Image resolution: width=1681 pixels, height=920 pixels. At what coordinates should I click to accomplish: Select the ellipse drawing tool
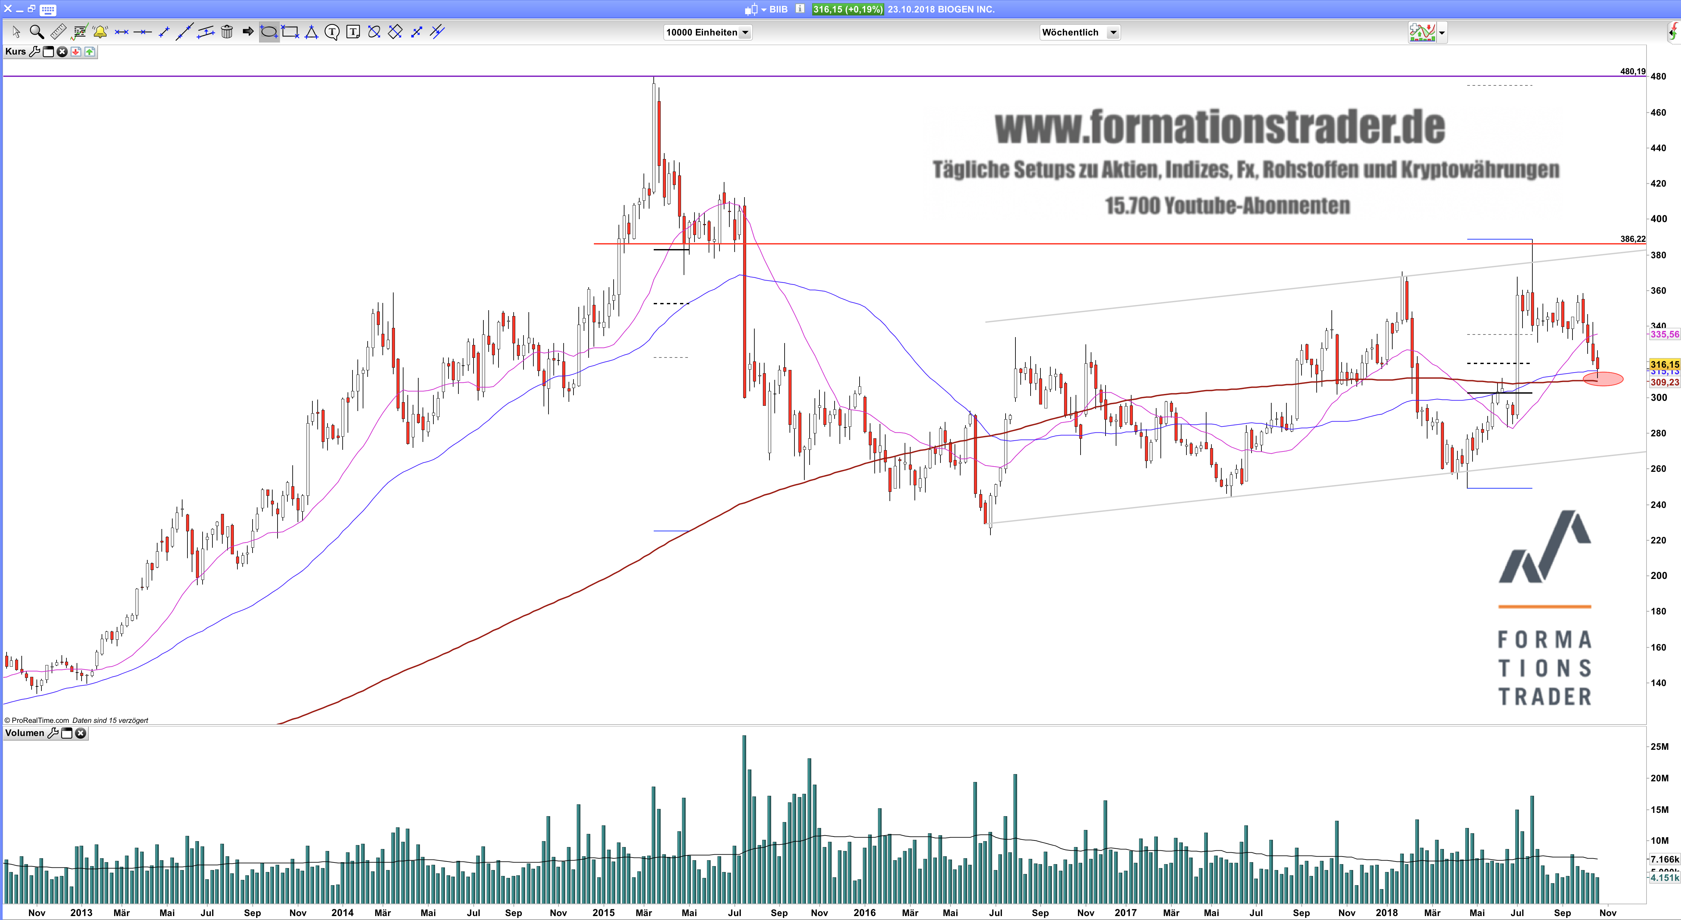pyautogui.click(x=269, y=32)
